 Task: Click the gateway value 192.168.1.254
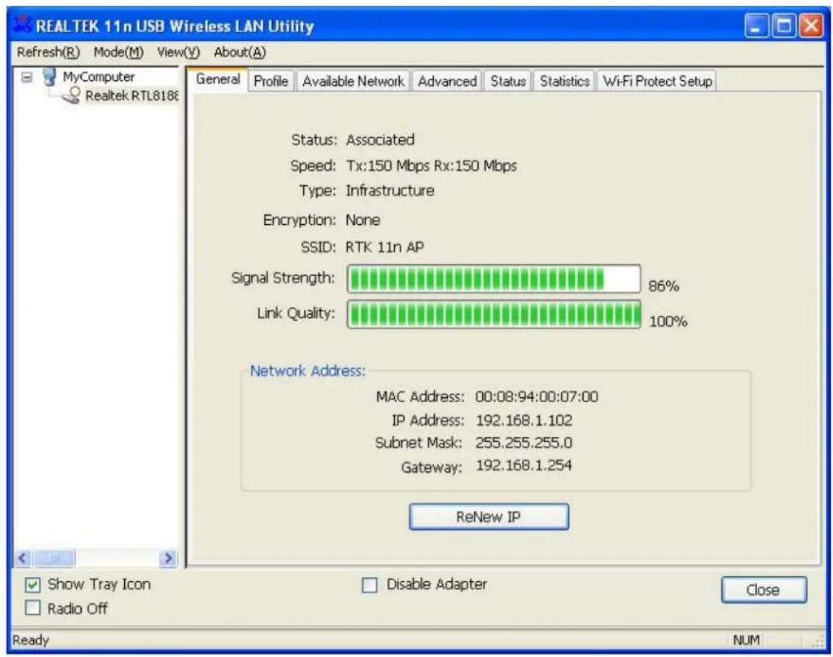[x=524, y=465]
